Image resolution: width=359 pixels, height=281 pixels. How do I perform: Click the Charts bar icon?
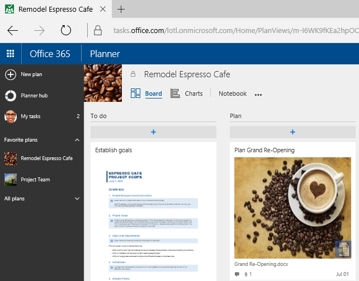pos(175,93)
